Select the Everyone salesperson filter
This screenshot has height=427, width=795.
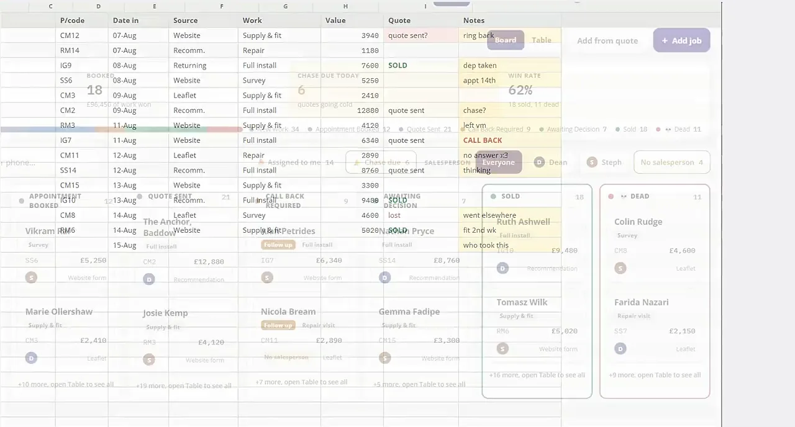(498, 163)
